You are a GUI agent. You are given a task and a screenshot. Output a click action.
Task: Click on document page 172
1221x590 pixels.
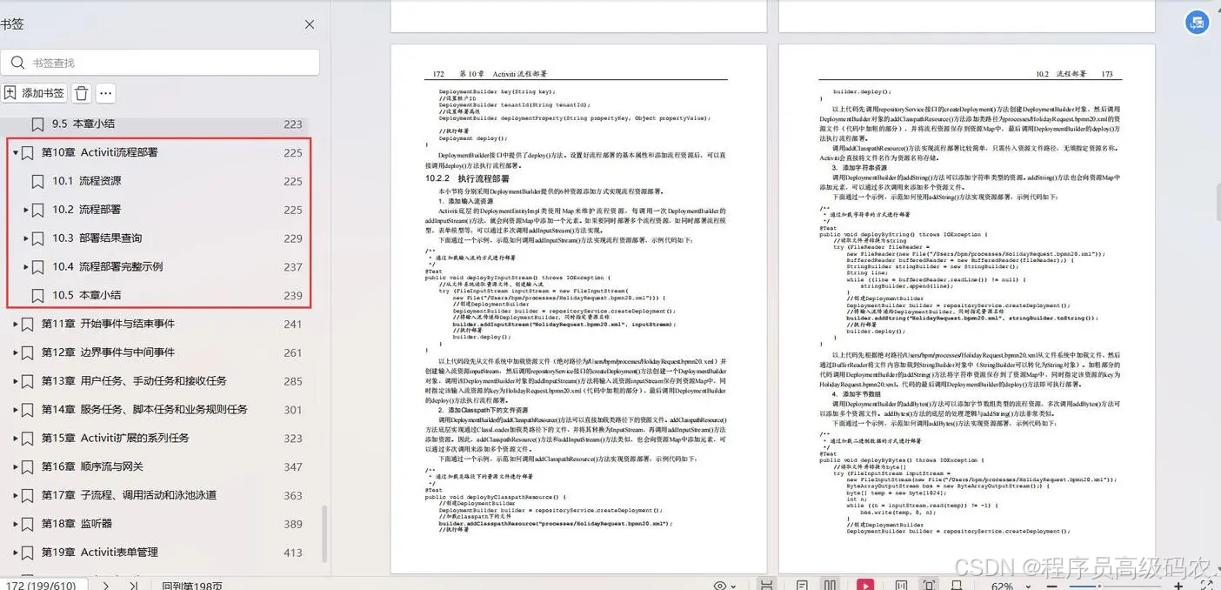pos(578,309)
